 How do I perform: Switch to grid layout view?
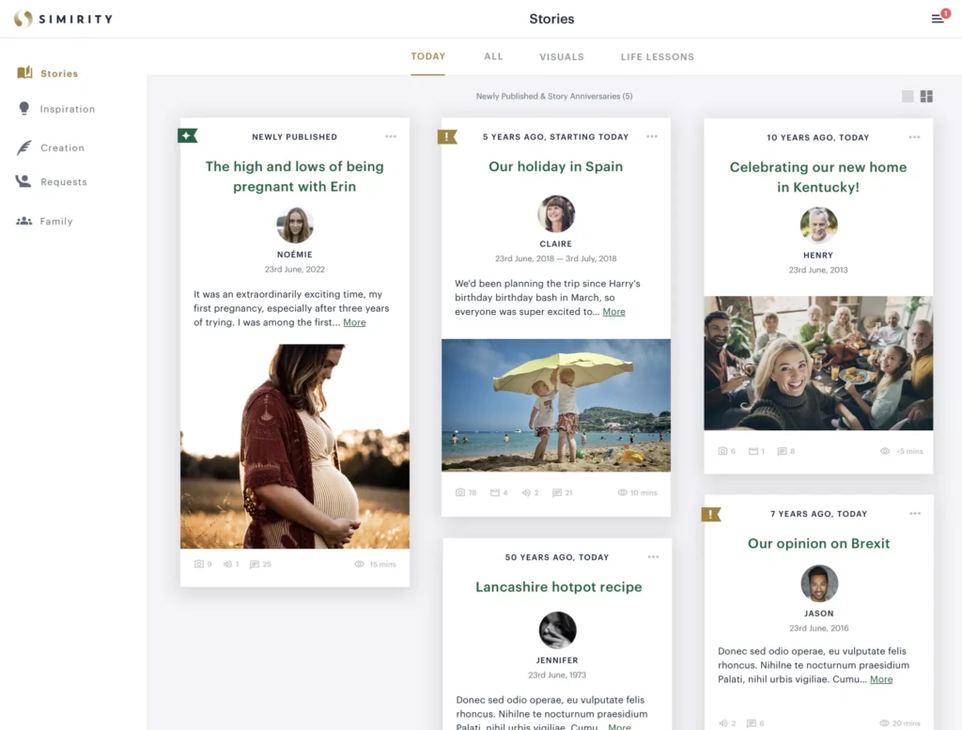pos(926,96)
